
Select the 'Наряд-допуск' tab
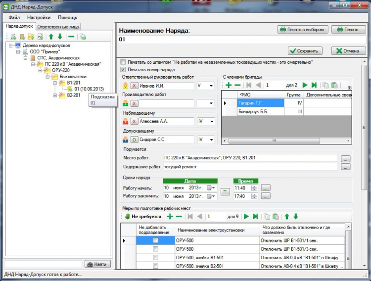tap(19, 26)
